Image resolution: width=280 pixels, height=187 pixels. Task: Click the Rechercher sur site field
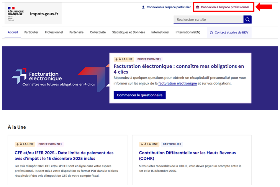[x=208, y=19]
